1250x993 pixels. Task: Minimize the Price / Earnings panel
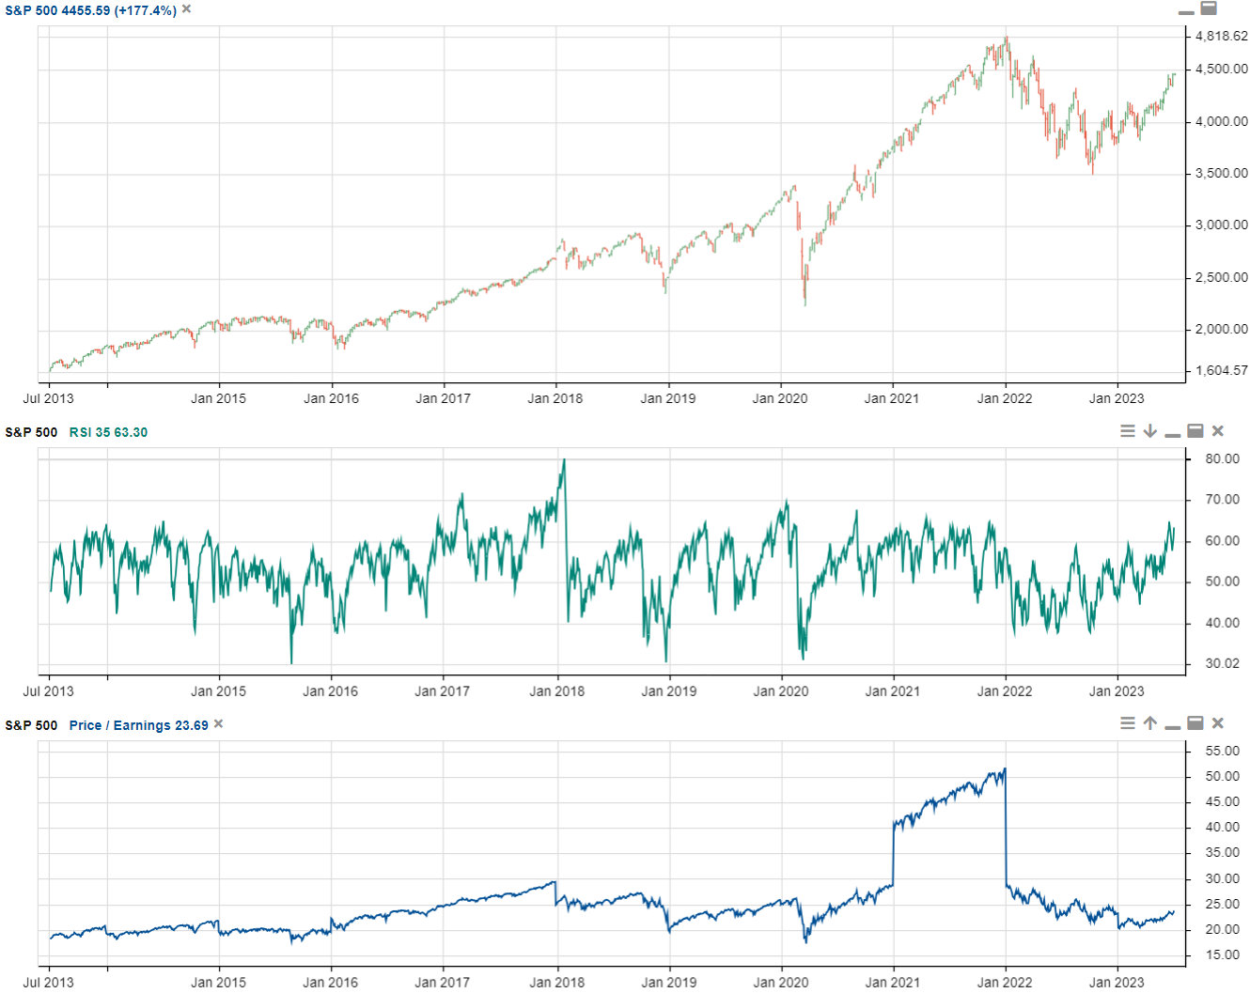click(1173, 727)
